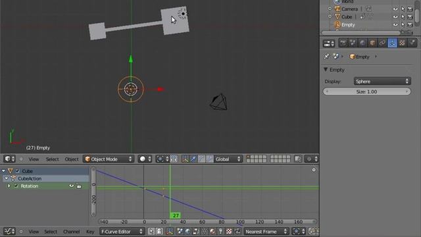Toggle Camera visibility eye in outliner
The image size is (421, 237).
point(395,9)
